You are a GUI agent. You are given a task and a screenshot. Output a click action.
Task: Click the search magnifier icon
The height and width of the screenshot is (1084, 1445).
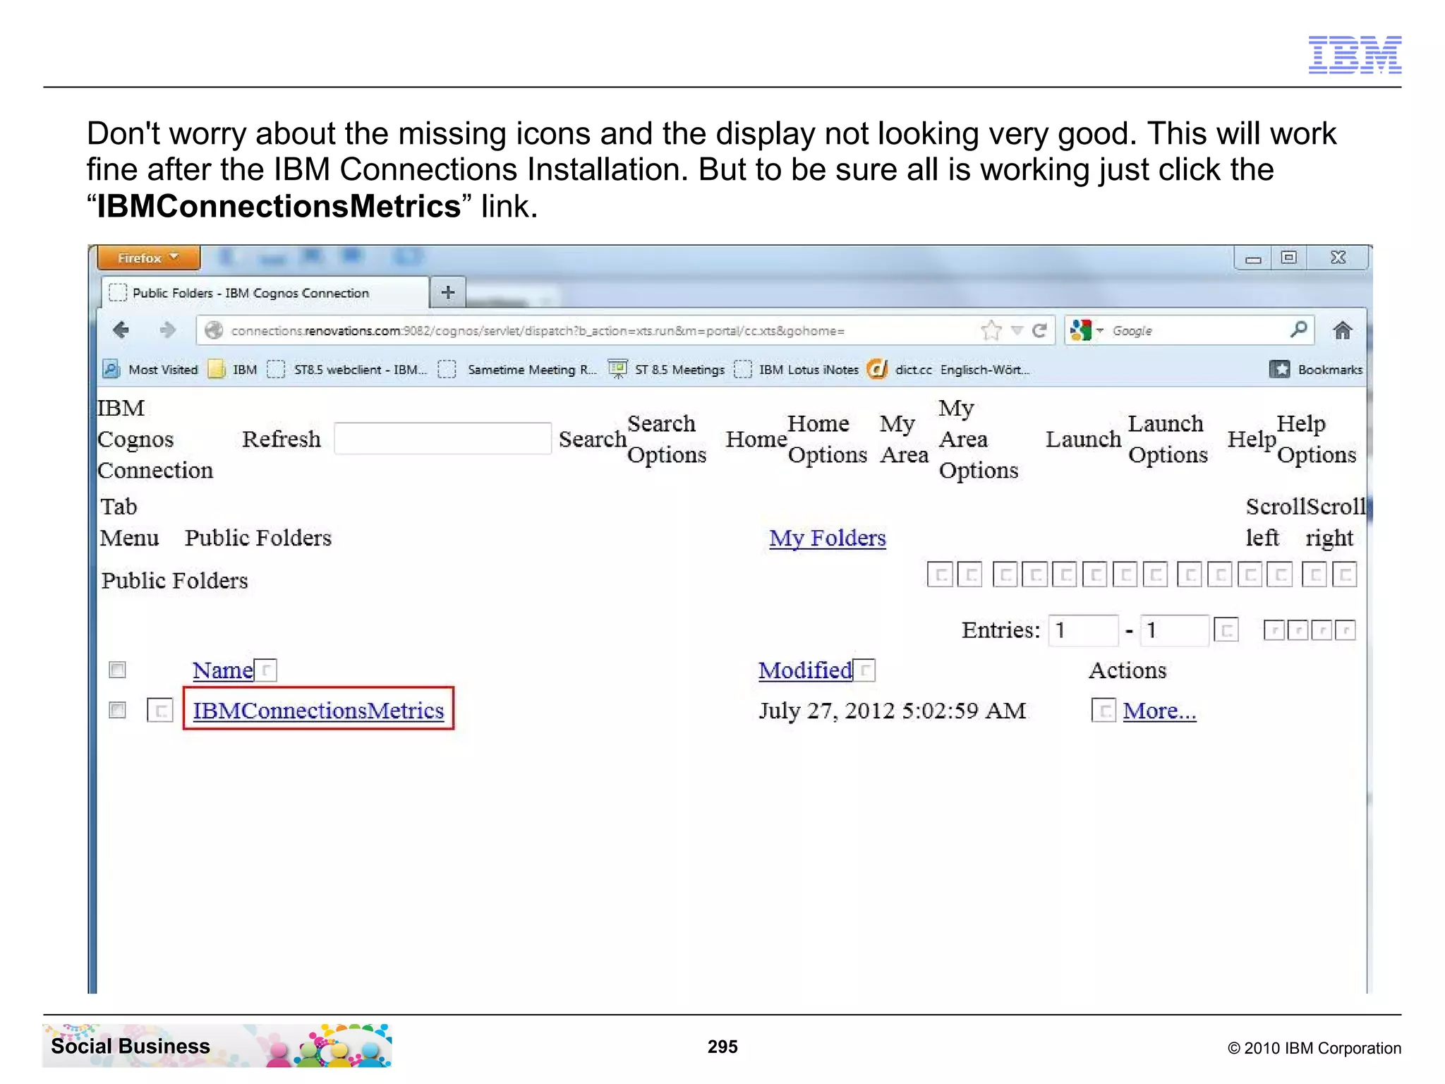coord(1298,330)
